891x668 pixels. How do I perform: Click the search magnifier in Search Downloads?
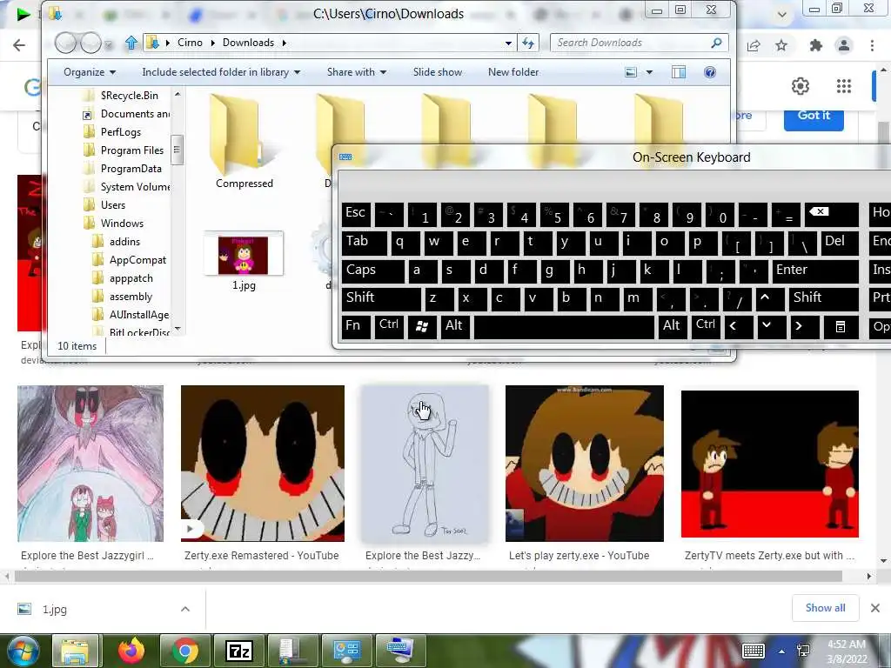click(x=717, y=43)
